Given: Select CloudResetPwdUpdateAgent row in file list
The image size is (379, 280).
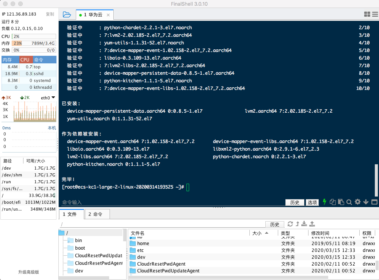Looking at the screenshot, I should click(252, 271).
